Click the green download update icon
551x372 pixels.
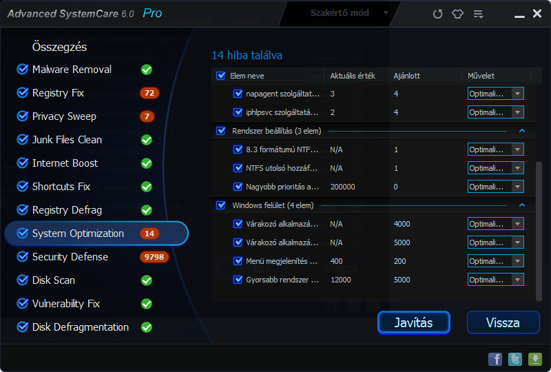coord(535,359)
